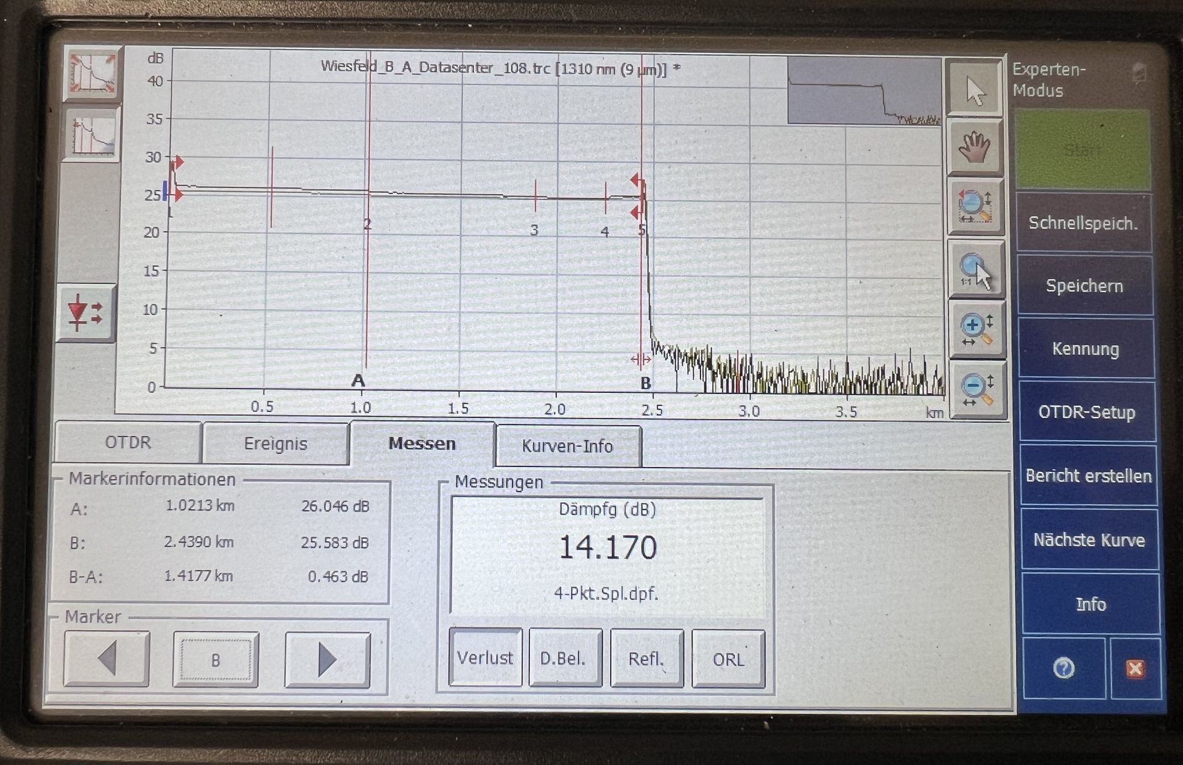This screenshot has width=1183, height=765.
Task: Toggle active marker B button
Action: pyautogui.click(x=216, y=660)
